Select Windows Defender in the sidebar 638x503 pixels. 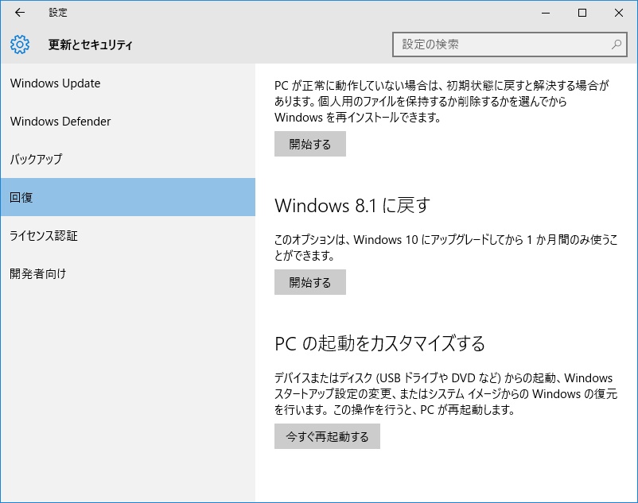click(x=60, y=122)
